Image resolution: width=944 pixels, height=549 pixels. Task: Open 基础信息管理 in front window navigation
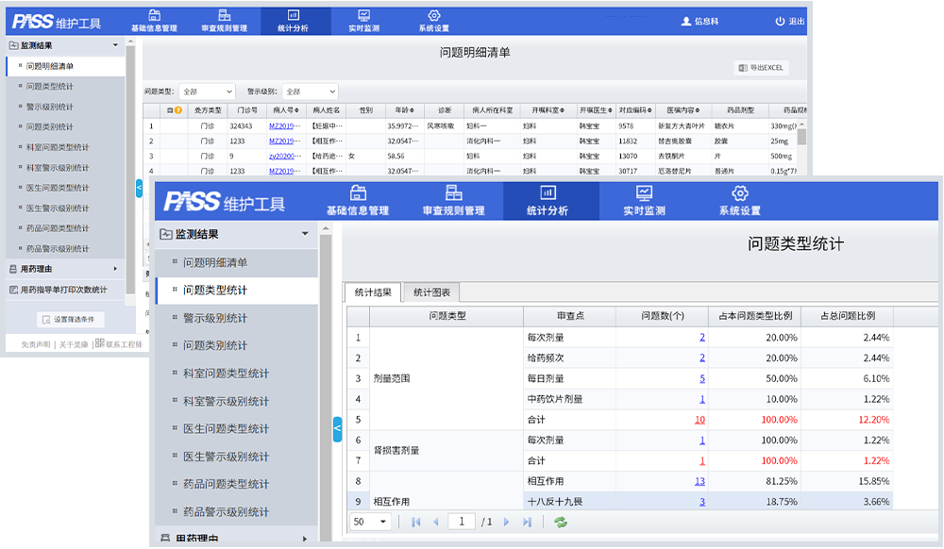coord(357,200)
